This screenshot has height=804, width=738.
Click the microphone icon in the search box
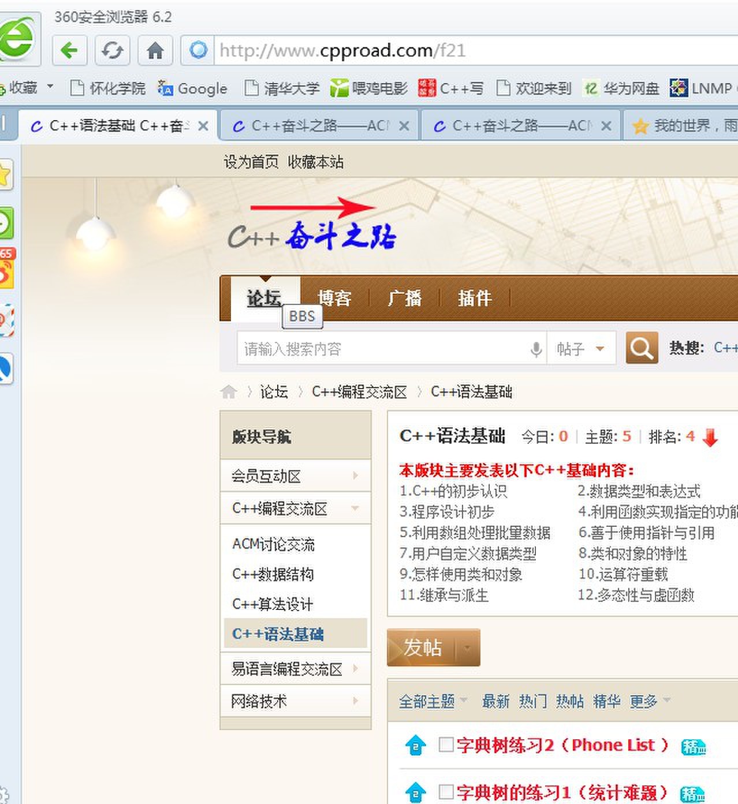click(x=536, y=348)
